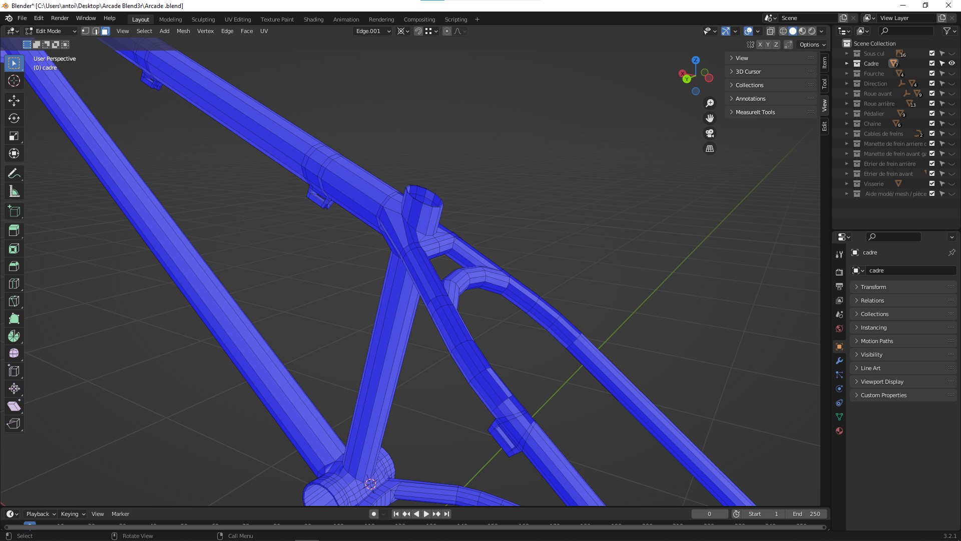This screenshot has width=961, height=541.
Task: Select the Annotate tool
Action: pos(14,174)
